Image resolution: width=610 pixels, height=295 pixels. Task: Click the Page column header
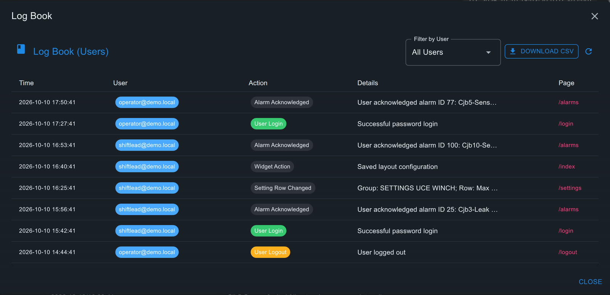[566, 83]
